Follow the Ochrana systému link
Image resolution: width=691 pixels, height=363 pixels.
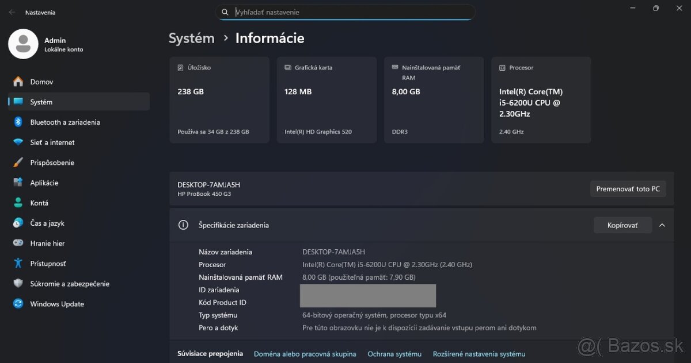click(x=394, y=354)
